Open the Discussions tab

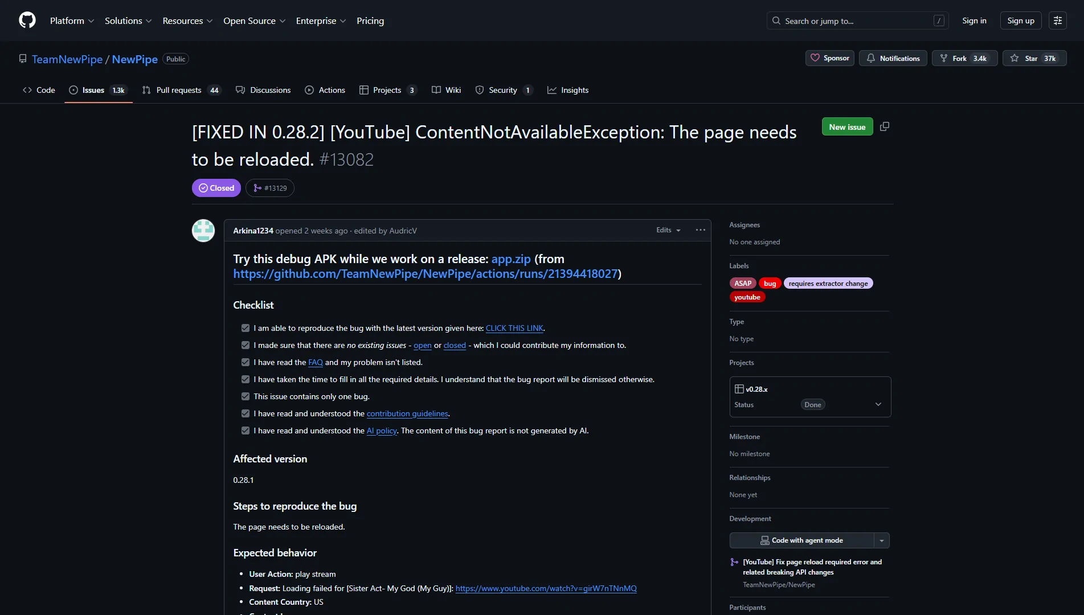(x=263, y=90)
